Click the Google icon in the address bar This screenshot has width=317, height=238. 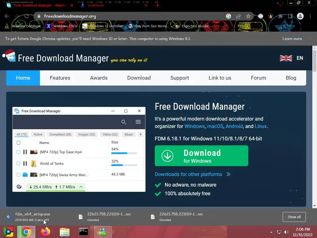click(x=228, y=16)
